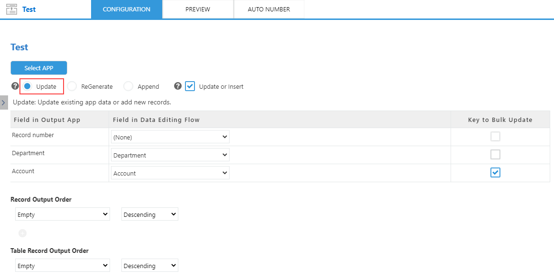This screenshot has height=279, width=554.
Task: Check Key to Bulk Update for Department
Action: [495, 155]
